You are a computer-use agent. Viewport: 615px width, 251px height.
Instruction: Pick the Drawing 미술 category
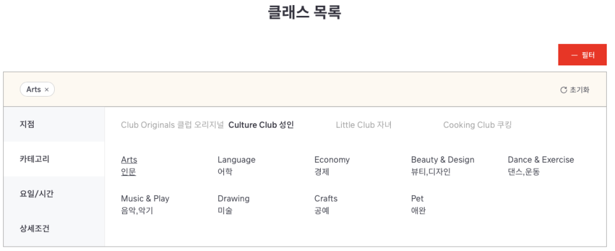click(234, 205)
